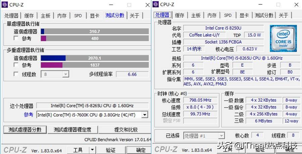Click CPUID Benchmark Version 17.01.64 text
Screen dimensions: 302x154
click(x=117, y=140)
